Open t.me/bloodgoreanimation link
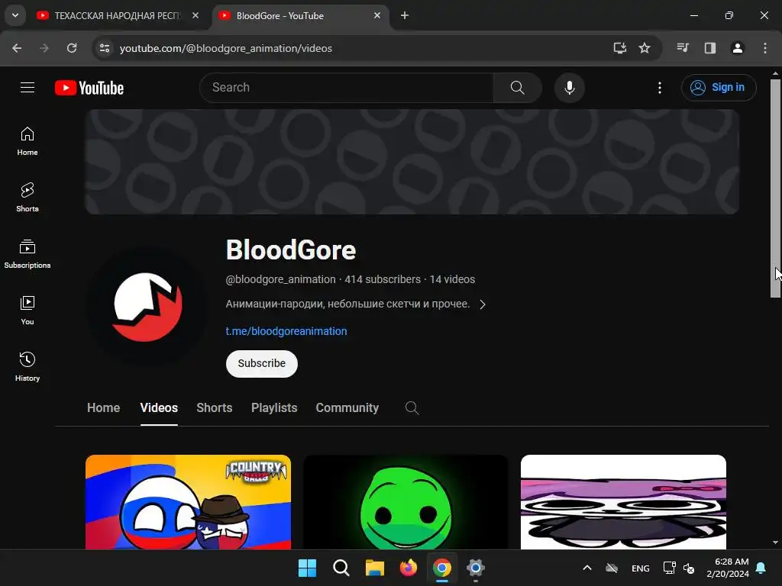This screenshot has height=586, width=782. 286,331
